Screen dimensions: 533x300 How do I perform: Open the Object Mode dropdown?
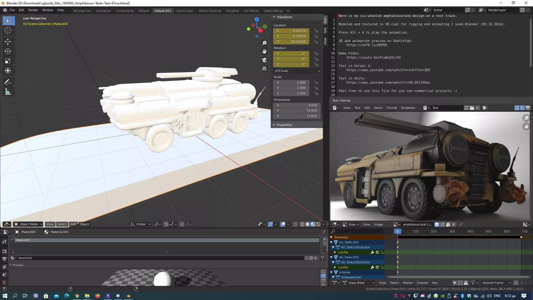pos(28,224)
